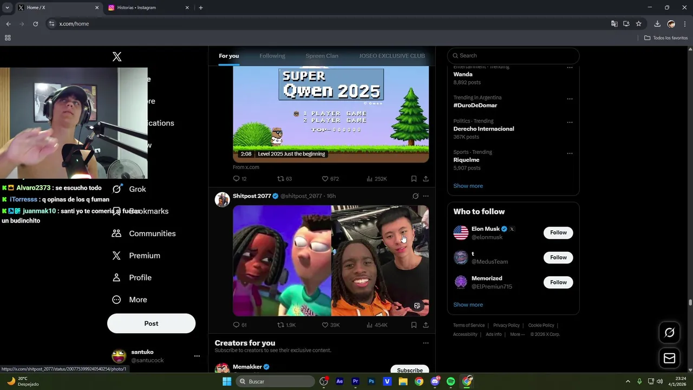Open the floating Grok button

pyautogui.click(x=670, y=333)
